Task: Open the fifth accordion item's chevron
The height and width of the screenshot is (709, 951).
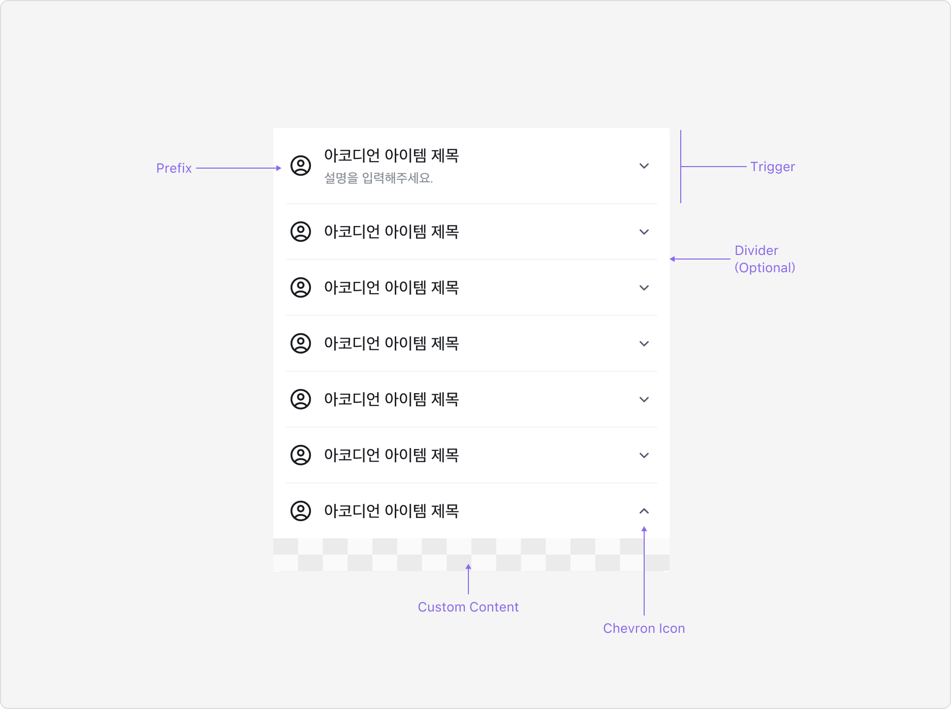Action: (644, 400)
